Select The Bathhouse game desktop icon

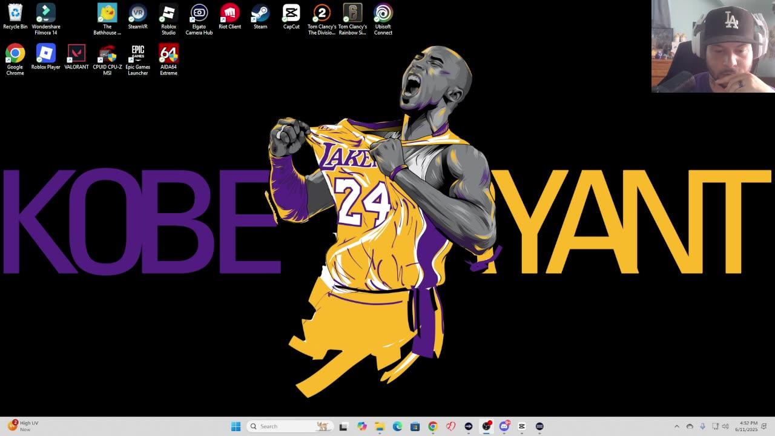(x=107, y=19)
